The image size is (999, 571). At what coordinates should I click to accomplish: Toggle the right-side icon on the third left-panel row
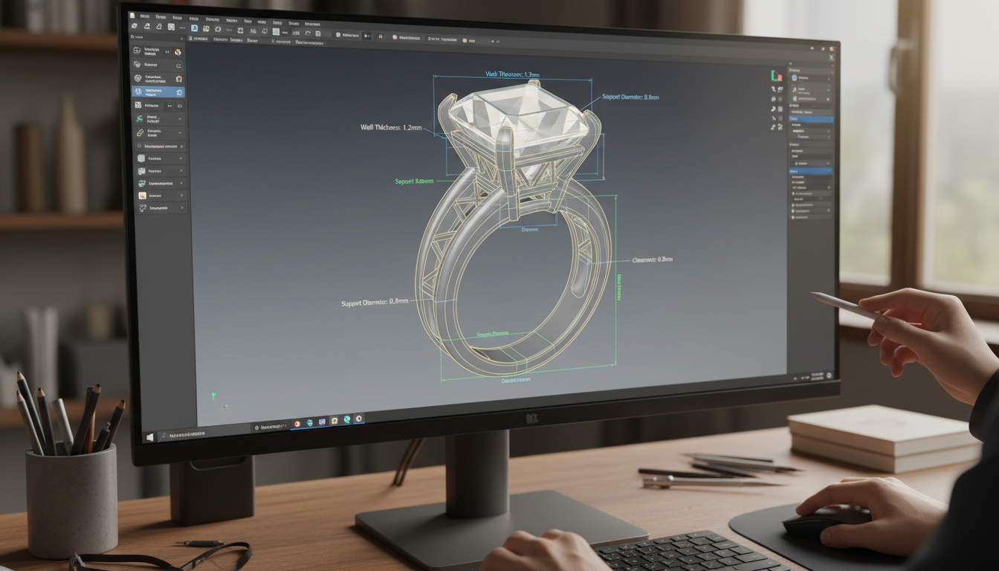[x=178, y=79]
